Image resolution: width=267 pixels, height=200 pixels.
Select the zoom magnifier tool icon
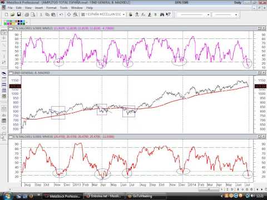coord(75,14)
